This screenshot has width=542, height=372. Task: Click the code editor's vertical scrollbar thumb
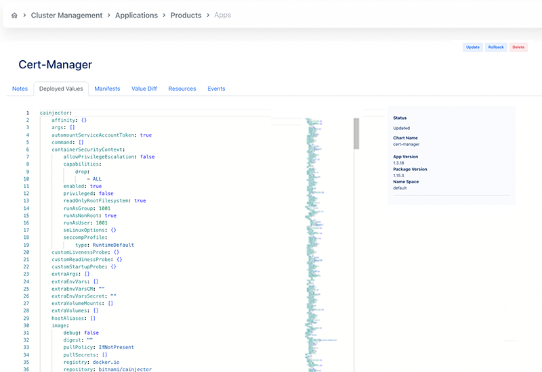356,133
